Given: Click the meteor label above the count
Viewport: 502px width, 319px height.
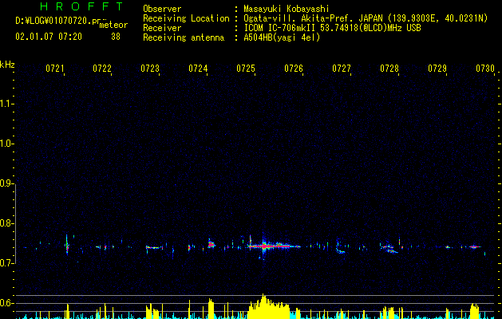Looking at the screenshot, I should 113,25.
